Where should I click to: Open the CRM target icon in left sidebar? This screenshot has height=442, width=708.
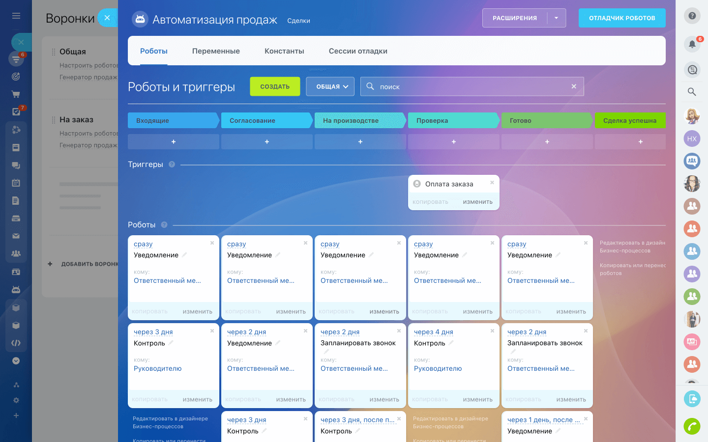pyautogui.click(x=16, y=76)
